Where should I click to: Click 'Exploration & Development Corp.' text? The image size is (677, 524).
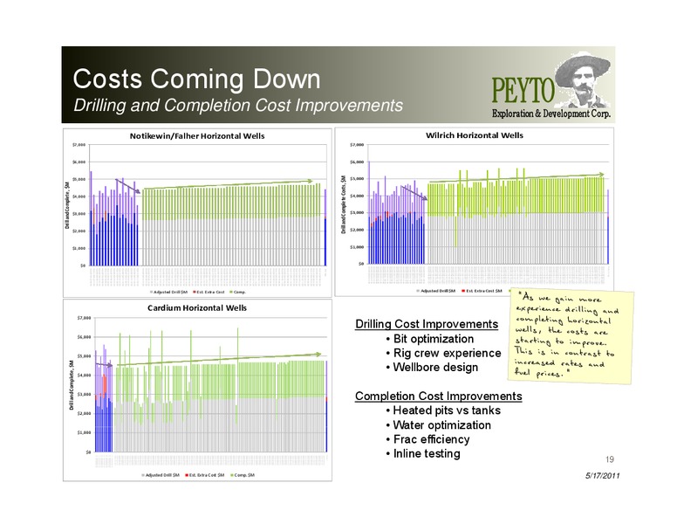tap(551, 114)
